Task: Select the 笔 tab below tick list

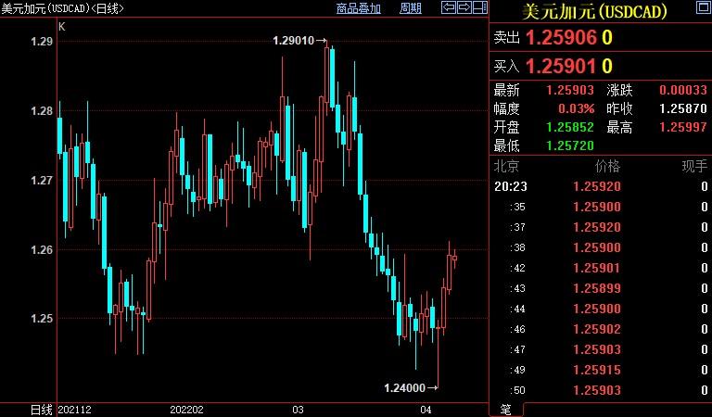Action: click(x=506, y=409)
